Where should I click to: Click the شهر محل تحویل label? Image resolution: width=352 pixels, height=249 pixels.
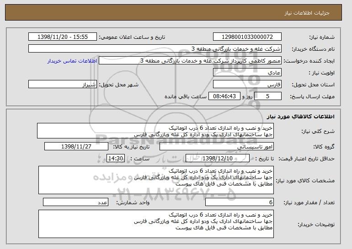[119, 85]
